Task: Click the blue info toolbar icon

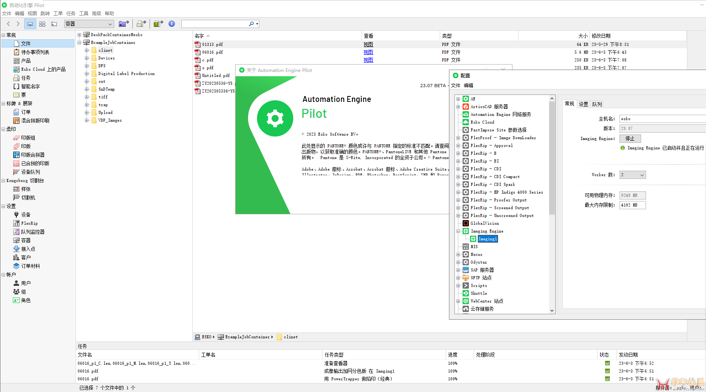Action: point(172,24)
